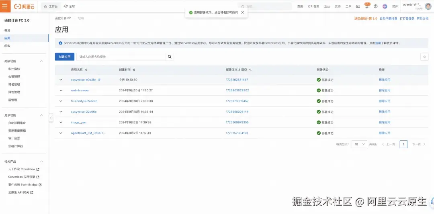434x214 pixels.
Task: Collapse the 更多功能 section
Action: click(42, 115)
